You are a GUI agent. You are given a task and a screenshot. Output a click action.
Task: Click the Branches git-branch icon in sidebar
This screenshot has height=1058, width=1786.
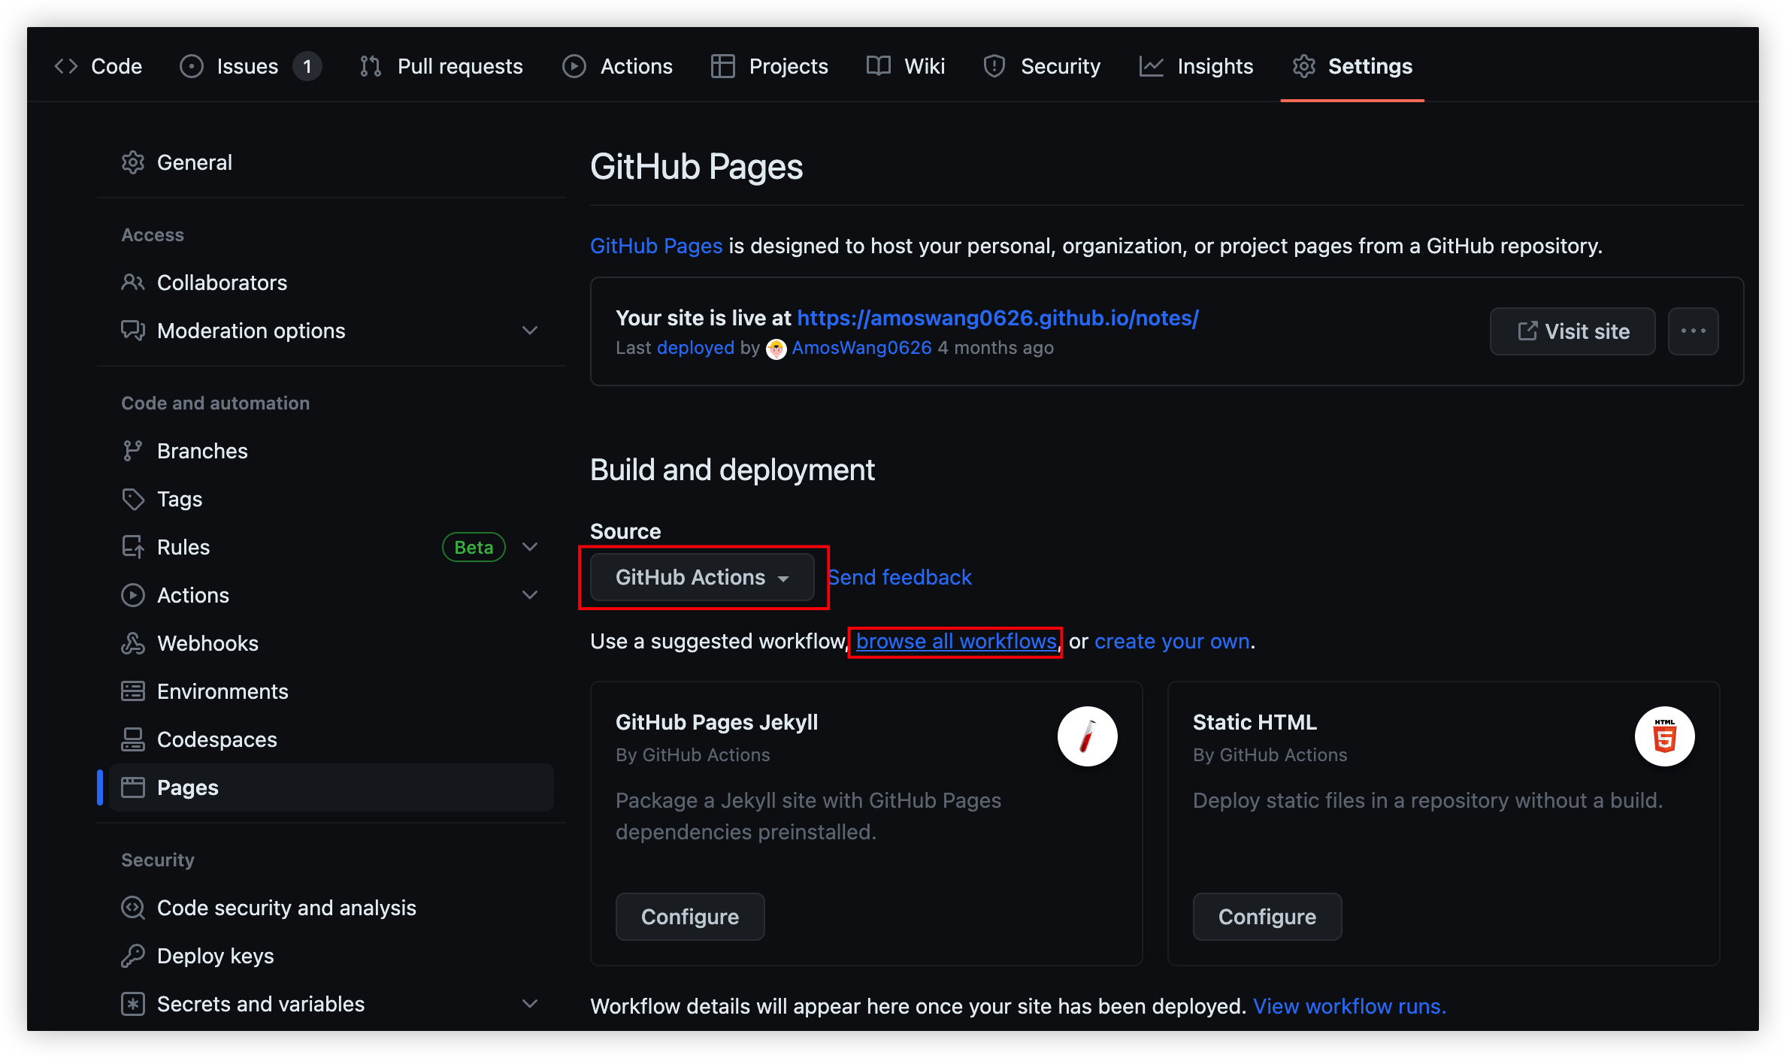132,451
